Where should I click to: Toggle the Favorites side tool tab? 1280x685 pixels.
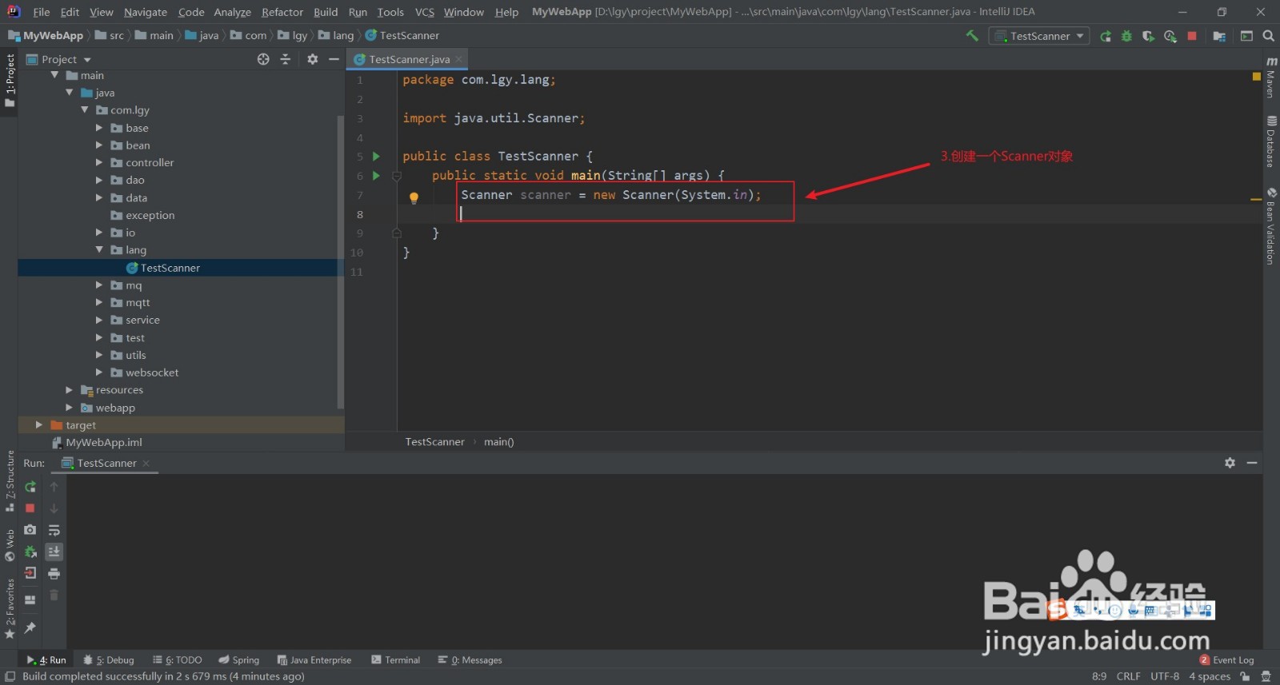(10, 608)
